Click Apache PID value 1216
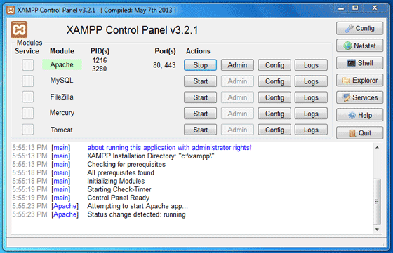Screen dimensions: 393x253 [100, 60]
